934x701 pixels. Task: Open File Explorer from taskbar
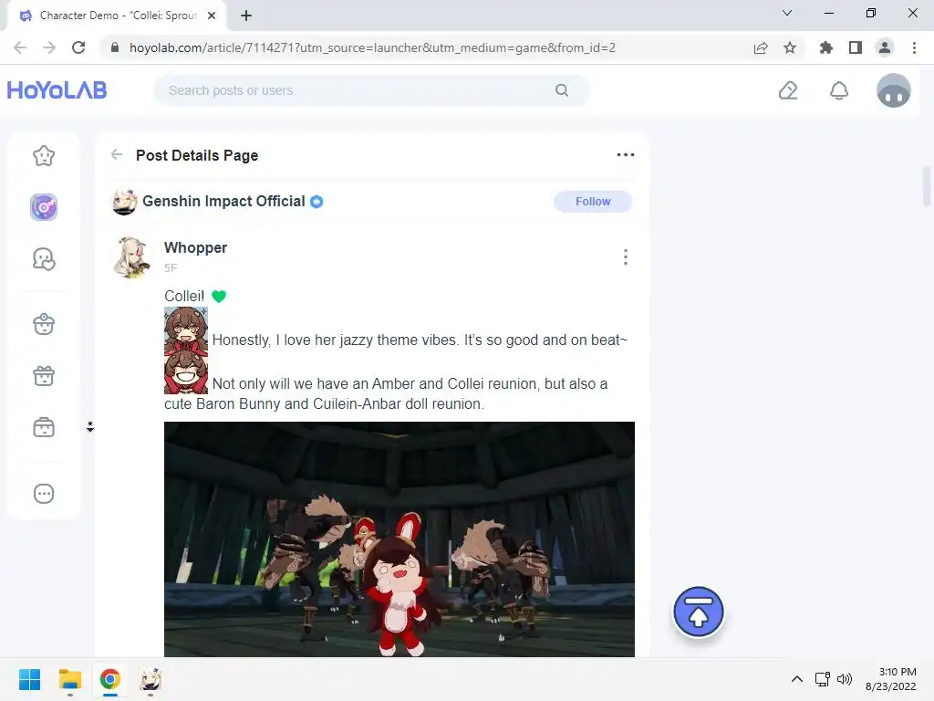(70, 679)
